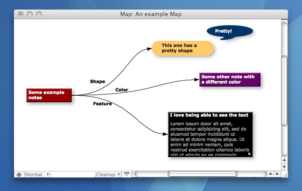The image size is (302, 191).
Task: Click the 'Color' link label
Action: click(x=121, y=90)
